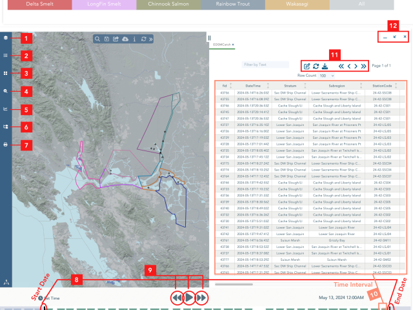This screenshot has height=310, width=413.
Task: Open the line chart tool in sidebar
Action: click(x=6, y=109)
